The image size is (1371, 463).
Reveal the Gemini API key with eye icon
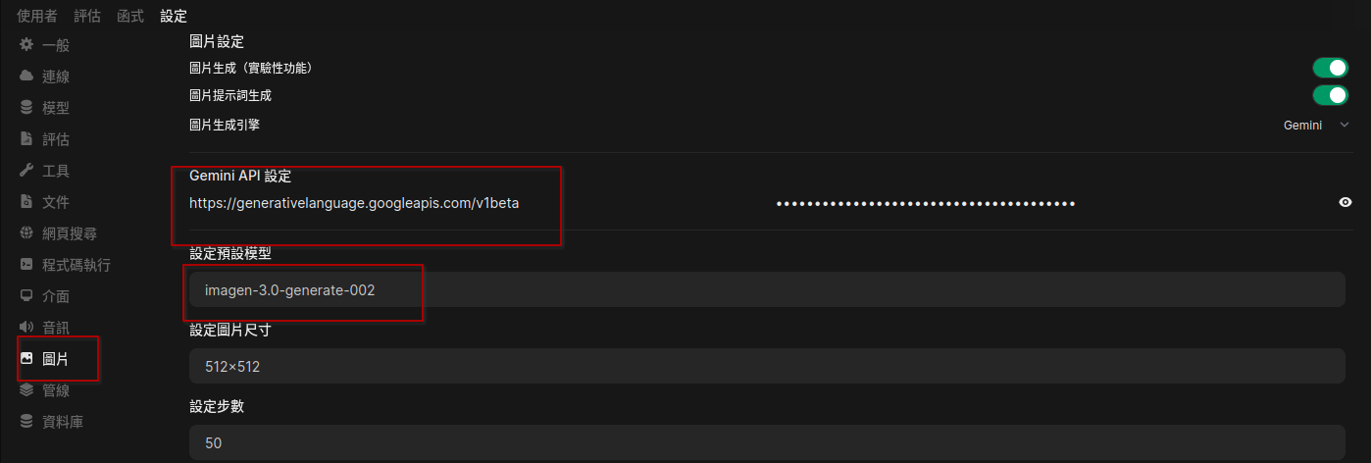click(1346, 203)
